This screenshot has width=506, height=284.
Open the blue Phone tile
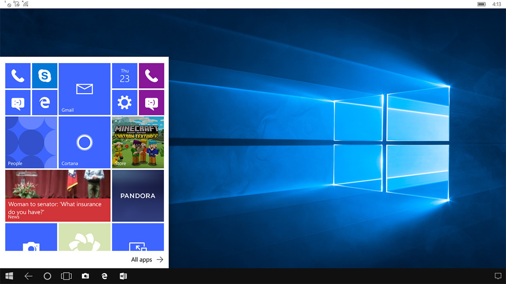(18, 76)
